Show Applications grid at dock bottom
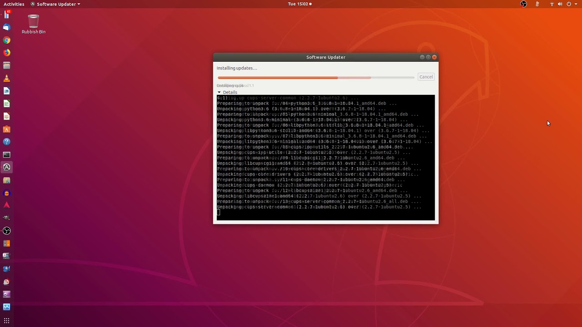Image resolution: width=582 pixels, height=327 pixels. coord(6,321)
